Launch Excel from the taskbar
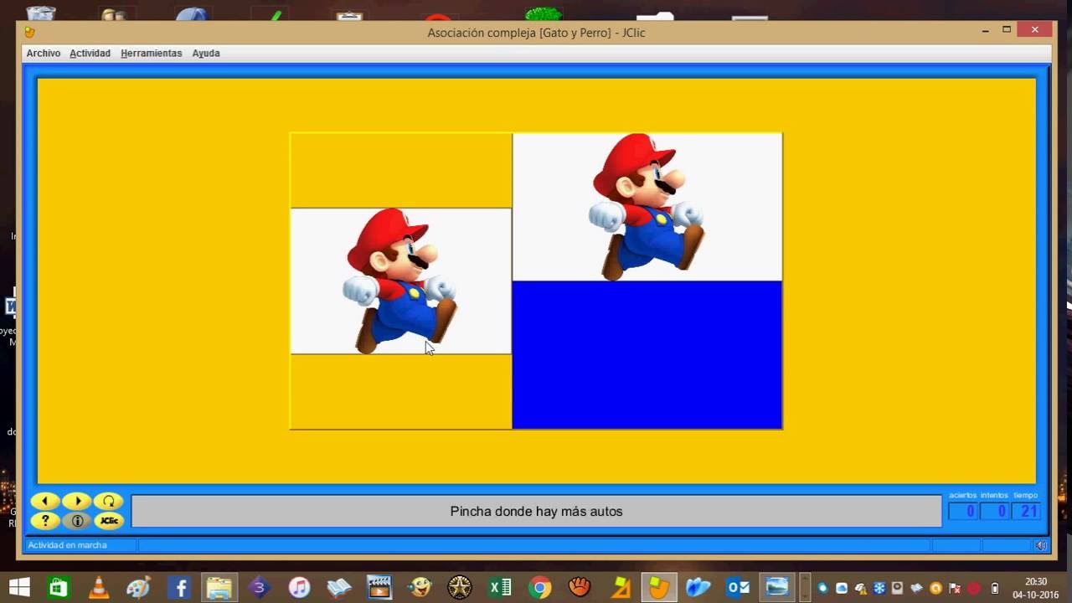 [x=500, y=587]
